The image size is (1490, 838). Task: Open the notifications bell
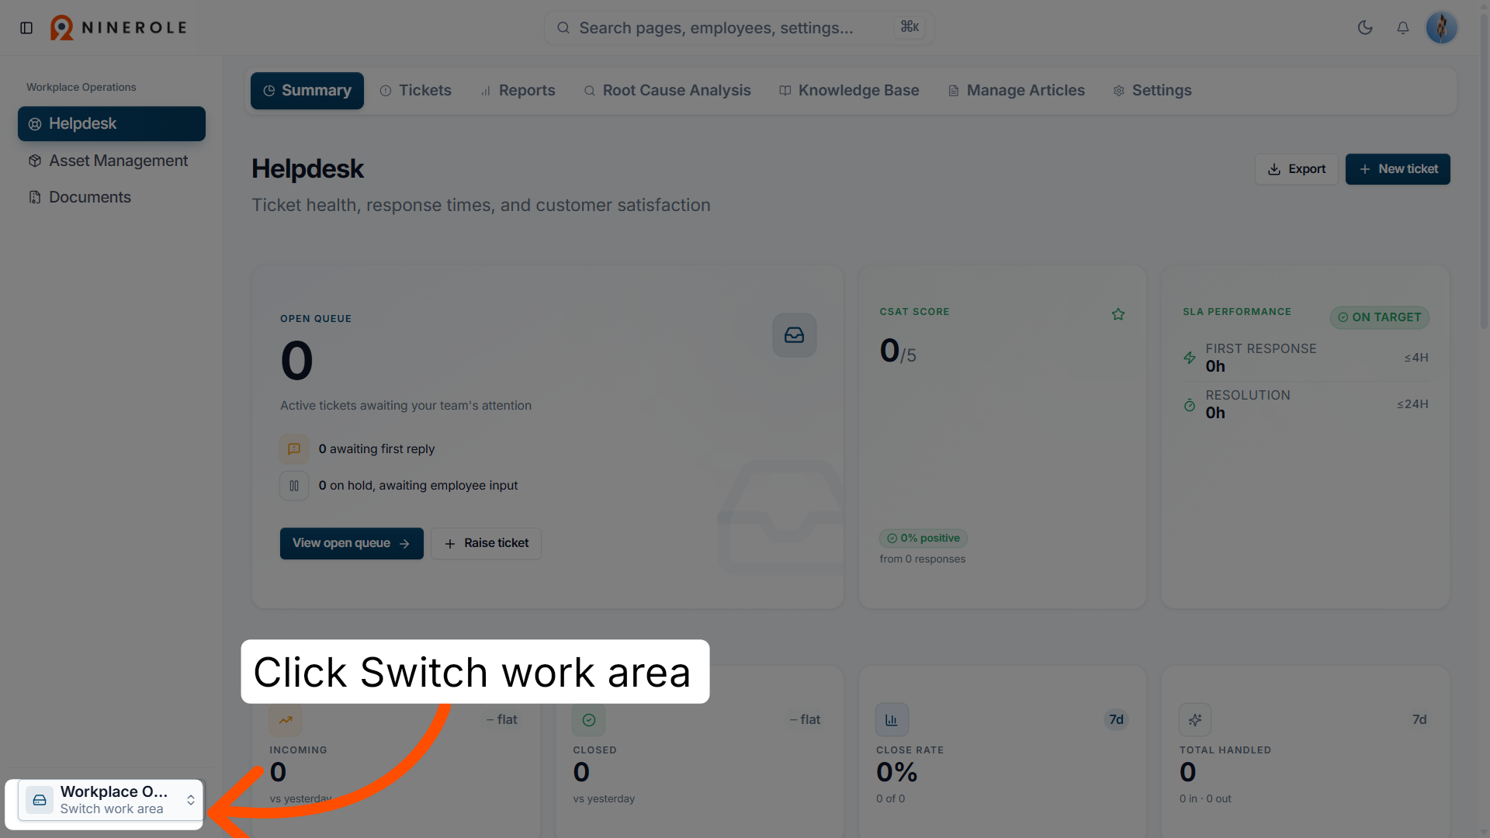1403,28
